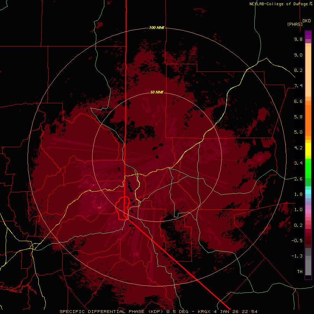The width and height of the screenshot is (314, 314).
Task: Click the 100 NMI range ring label
Action: pos(157,28)
